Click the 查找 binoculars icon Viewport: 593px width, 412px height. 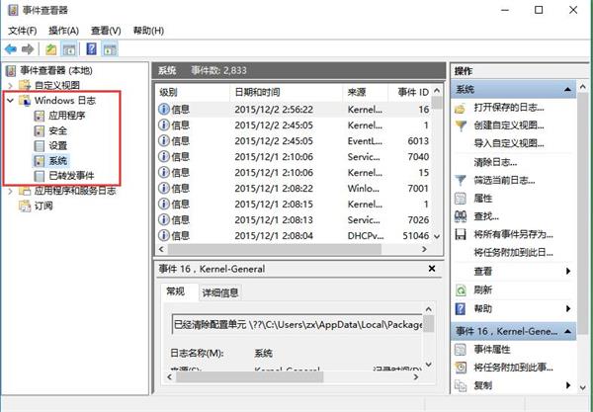click(461, 216)
